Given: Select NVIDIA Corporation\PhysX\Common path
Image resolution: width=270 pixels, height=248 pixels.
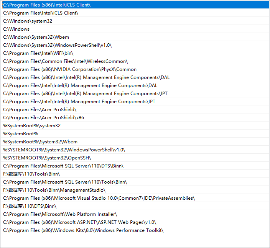Looking at the screenshot, I should coord(135,69).
